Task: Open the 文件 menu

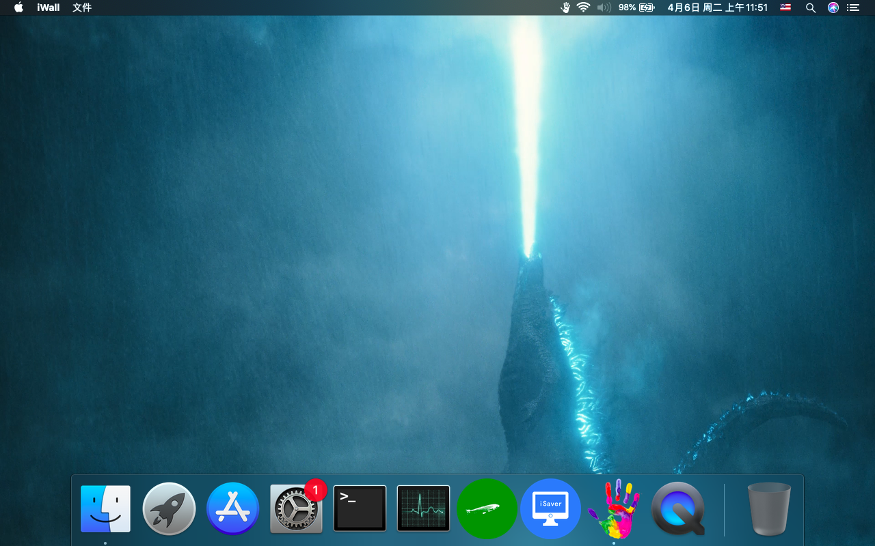Action: (x=82, y=8)
